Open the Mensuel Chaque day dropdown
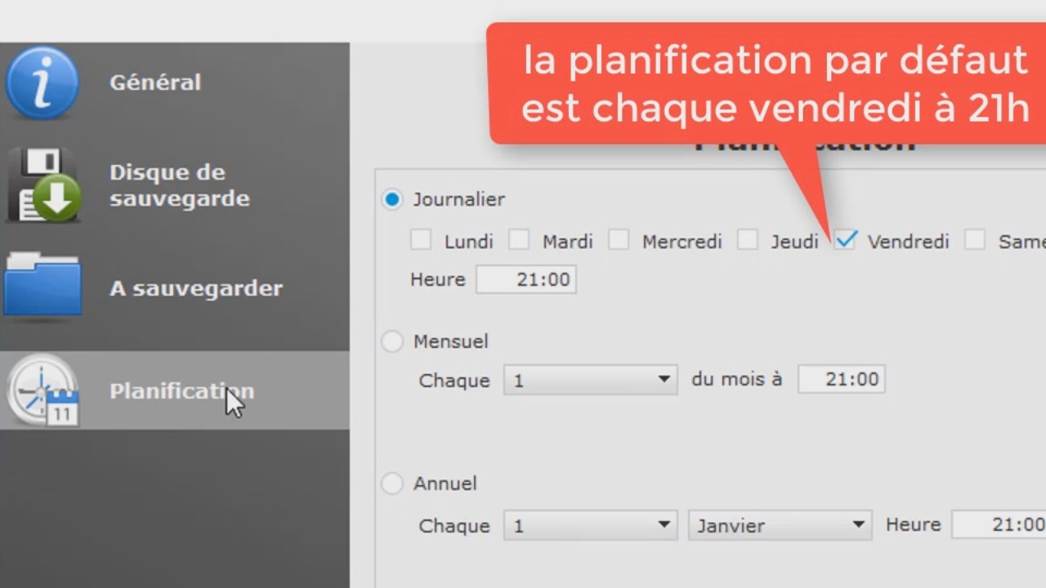Viewport: 1046px width, 588px height. coord(591,380)
